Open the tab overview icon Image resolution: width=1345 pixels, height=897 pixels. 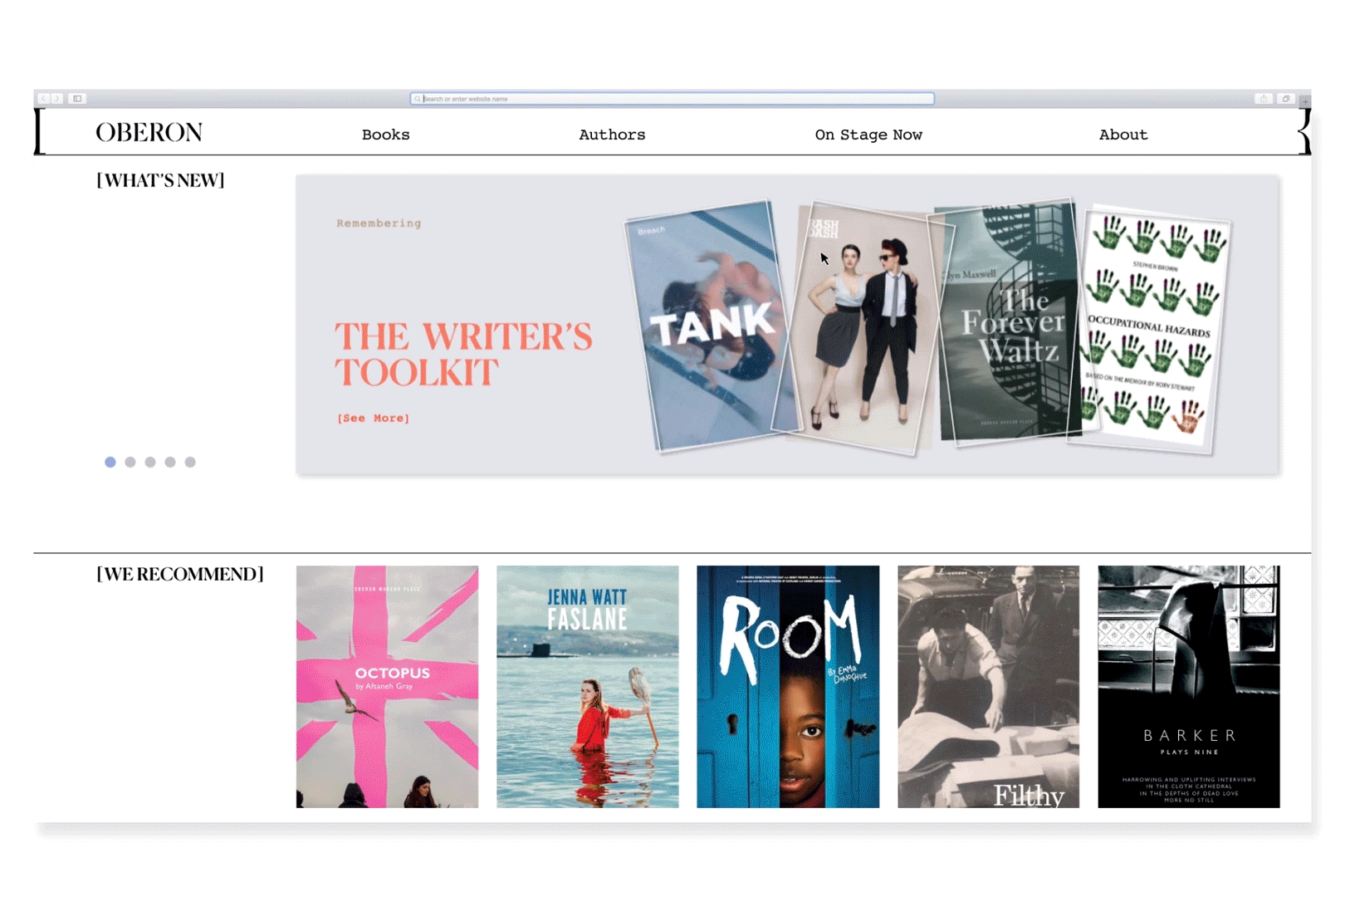(x=1286, y=99)
